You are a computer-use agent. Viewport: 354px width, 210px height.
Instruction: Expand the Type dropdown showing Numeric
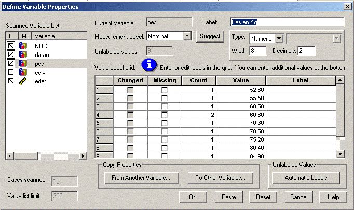click(x=279, y=38)
